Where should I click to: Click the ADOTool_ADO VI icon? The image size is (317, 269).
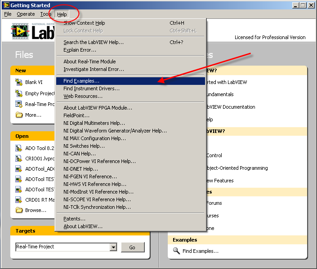pyautogui.click(x=18, y=169)
